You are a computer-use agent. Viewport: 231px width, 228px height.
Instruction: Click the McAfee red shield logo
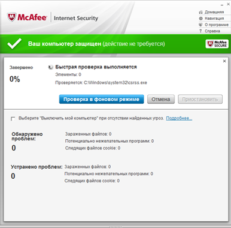(x=11, y=17)
